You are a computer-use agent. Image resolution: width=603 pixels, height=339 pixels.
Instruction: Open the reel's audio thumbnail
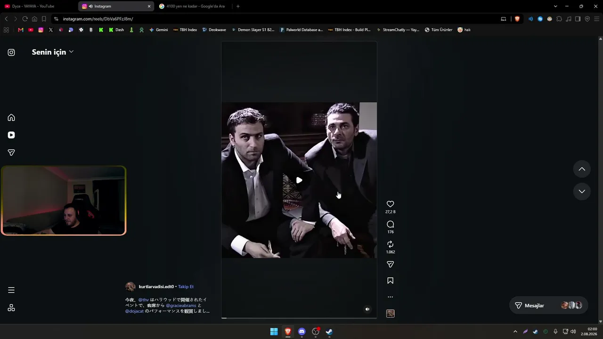(390, 314)
